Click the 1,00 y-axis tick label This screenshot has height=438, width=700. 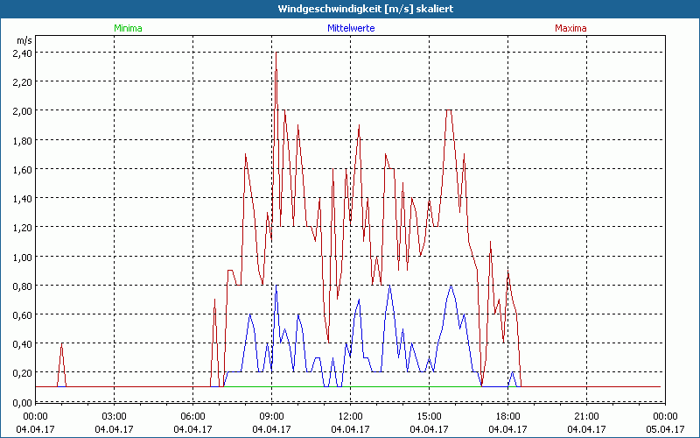[22, 257]
